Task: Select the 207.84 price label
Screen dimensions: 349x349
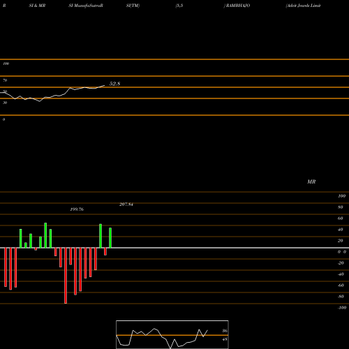Action: 126,205
